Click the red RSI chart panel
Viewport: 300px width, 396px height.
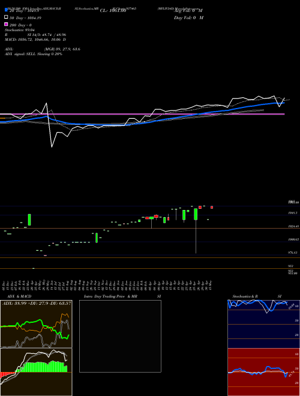pos(264,372)
